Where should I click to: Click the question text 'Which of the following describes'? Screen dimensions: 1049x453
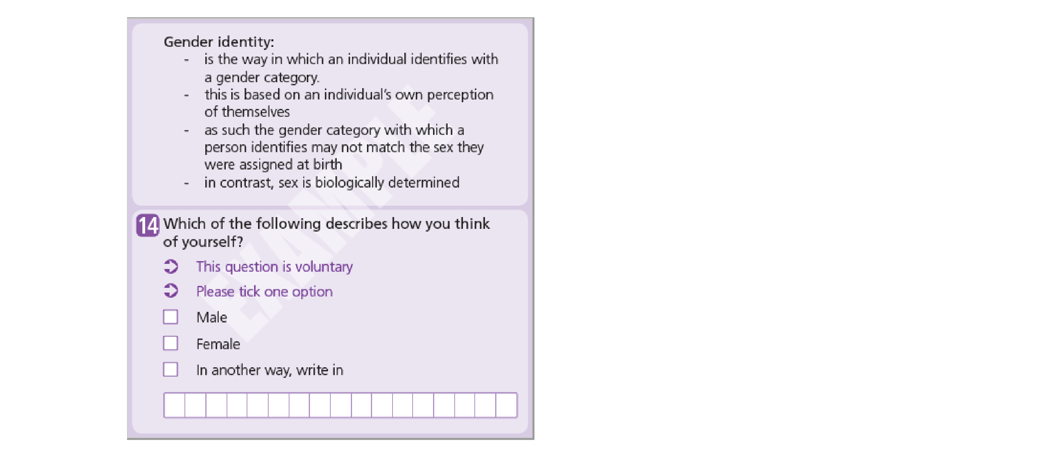(x=326, y=232)
